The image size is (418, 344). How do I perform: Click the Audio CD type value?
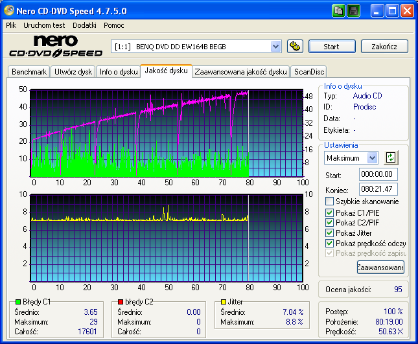(367, 96)
